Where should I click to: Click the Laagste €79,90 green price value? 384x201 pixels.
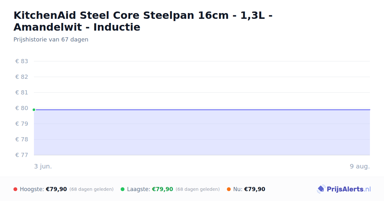pos(163,189)
